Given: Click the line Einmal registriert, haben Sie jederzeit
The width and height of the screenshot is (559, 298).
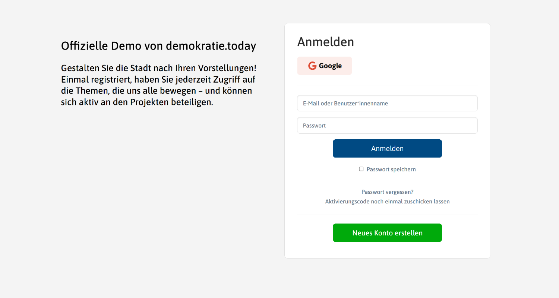Looking at the screenshot, I should coord(158,80).
